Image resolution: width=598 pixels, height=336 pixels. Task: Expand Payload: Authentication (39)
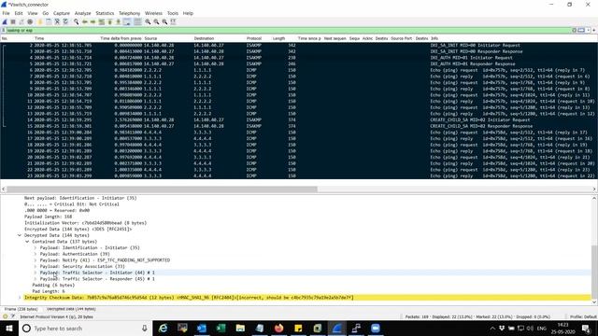pos(36,254)
